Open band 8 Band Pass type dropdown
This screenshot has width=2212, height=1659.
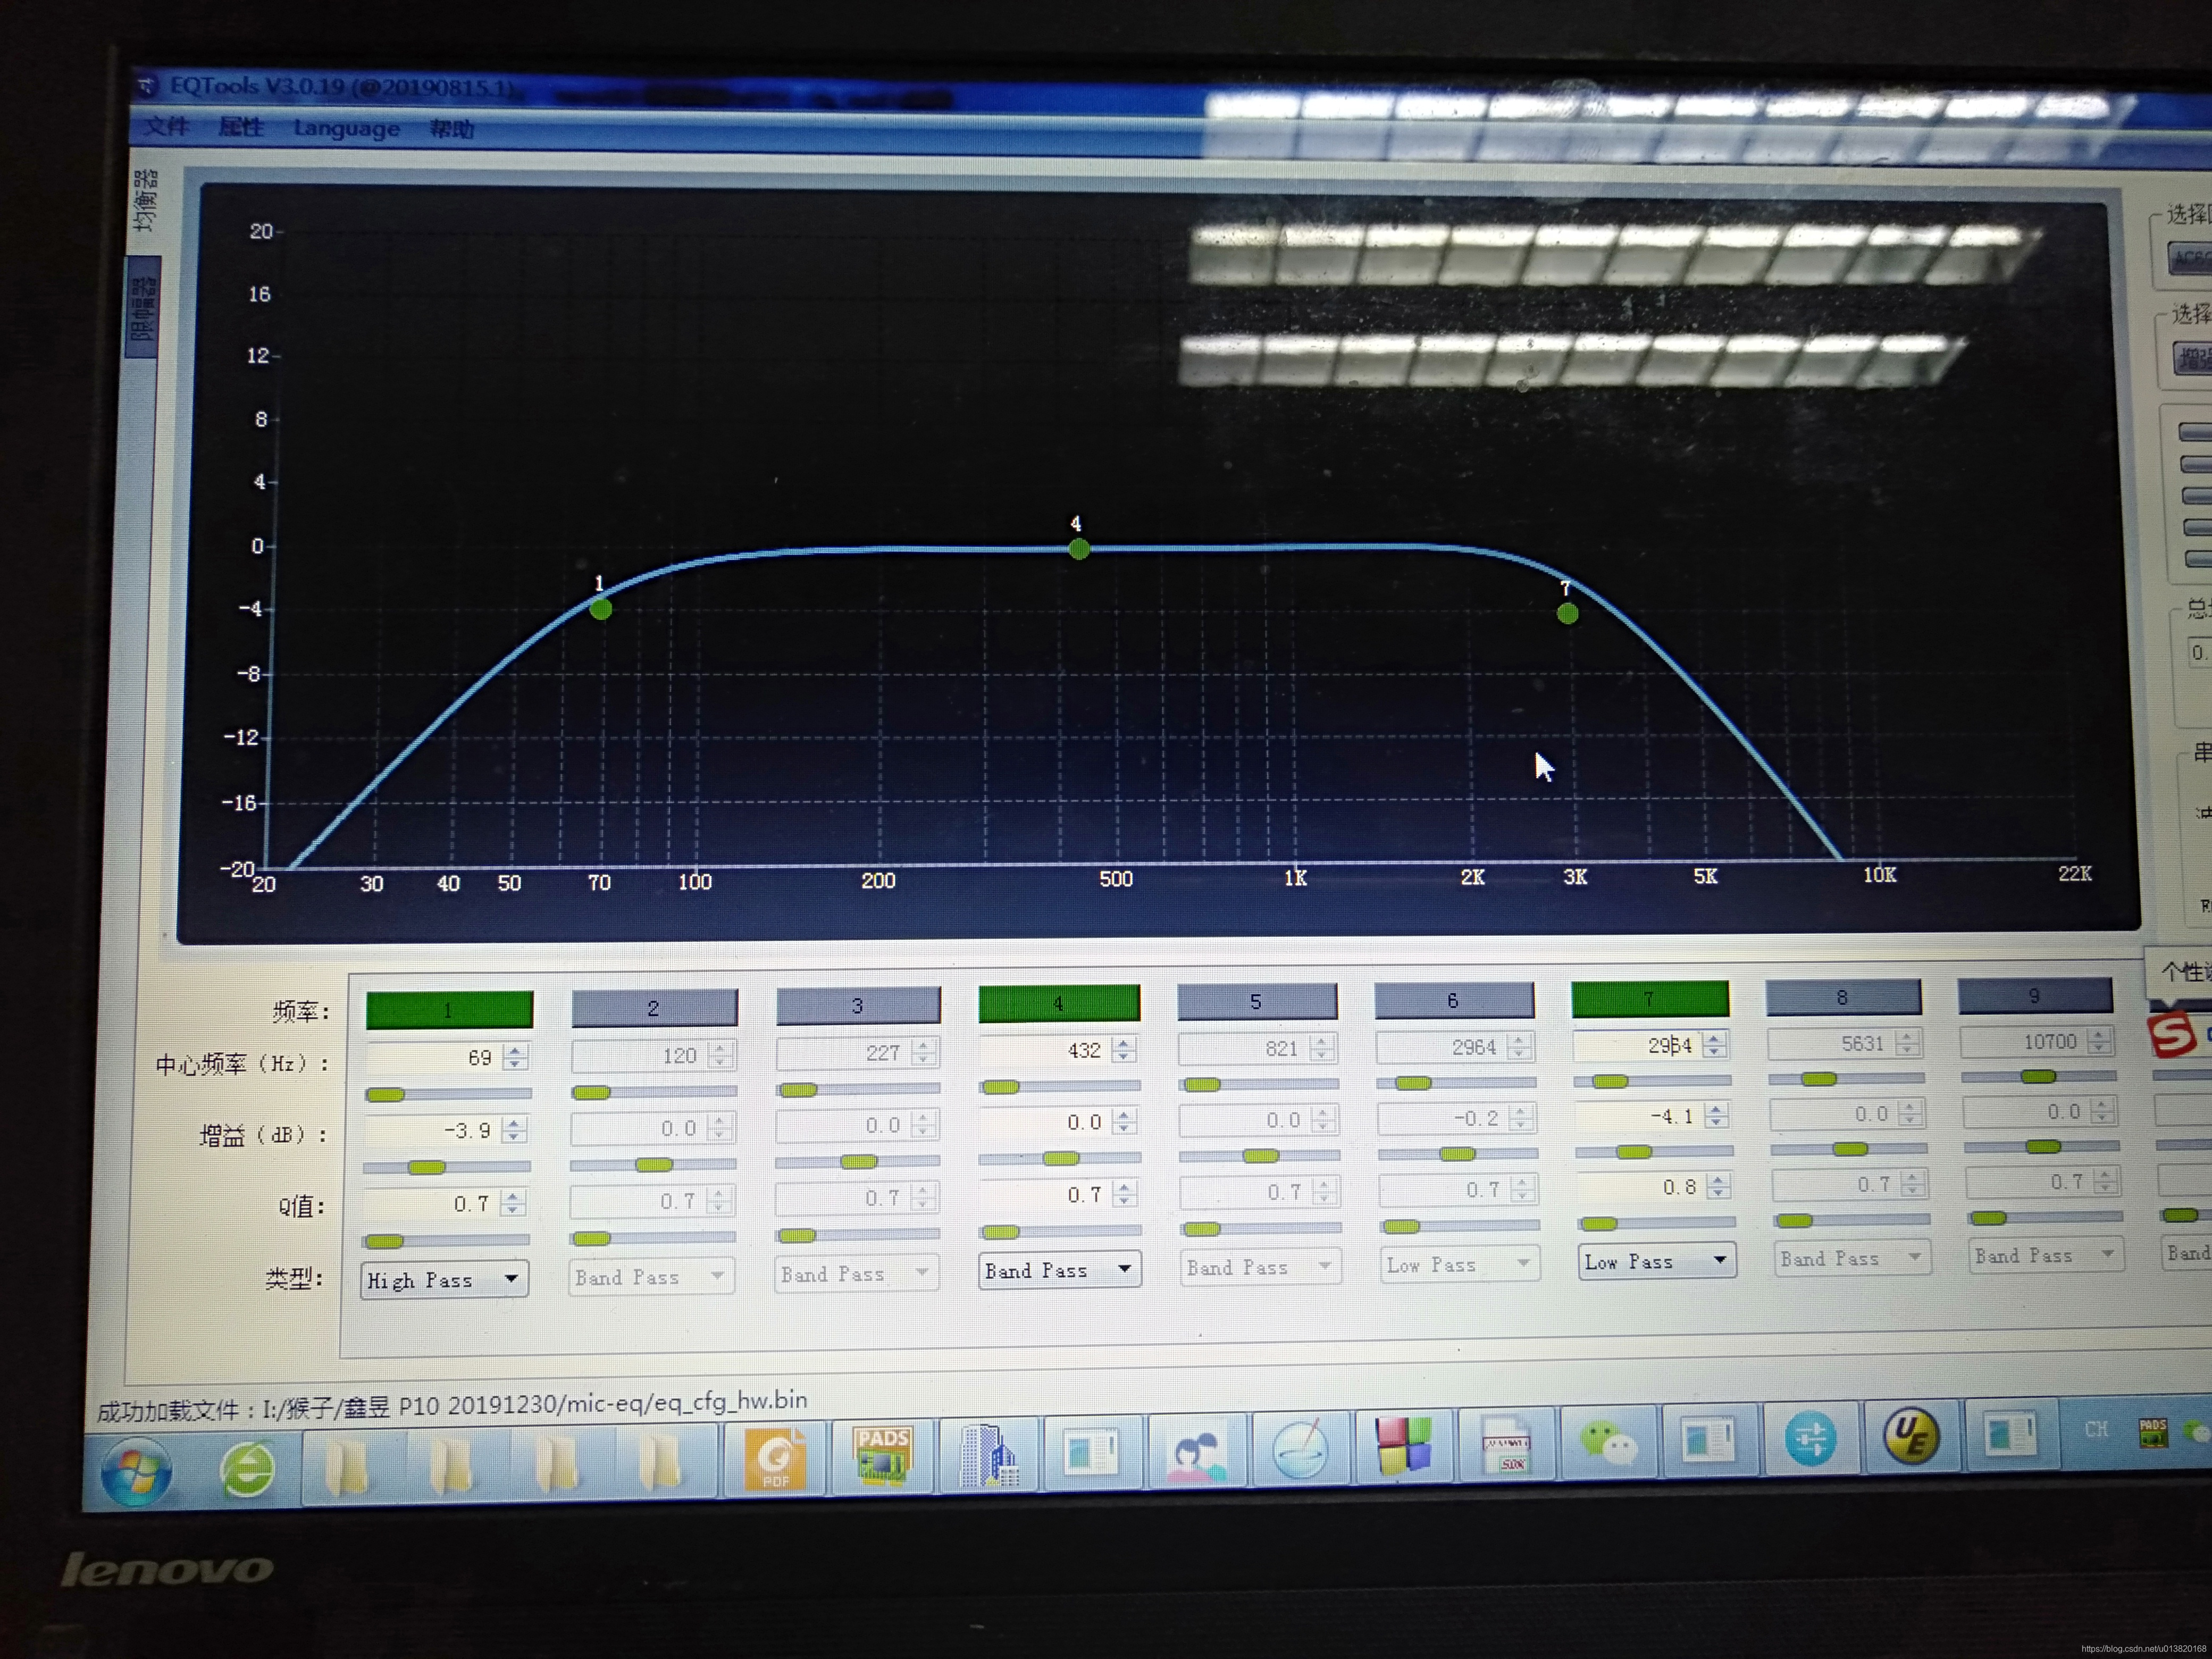click(1853, 1257)
